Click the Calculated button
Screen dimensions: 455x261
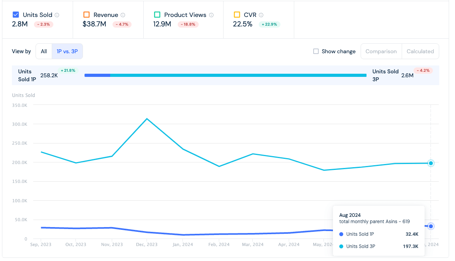(420, 51)
